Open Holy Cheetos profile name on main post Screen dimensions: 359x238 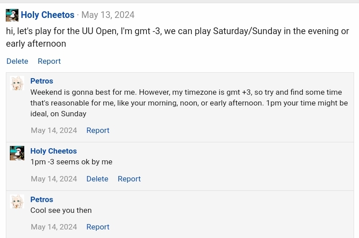(48, 15)
